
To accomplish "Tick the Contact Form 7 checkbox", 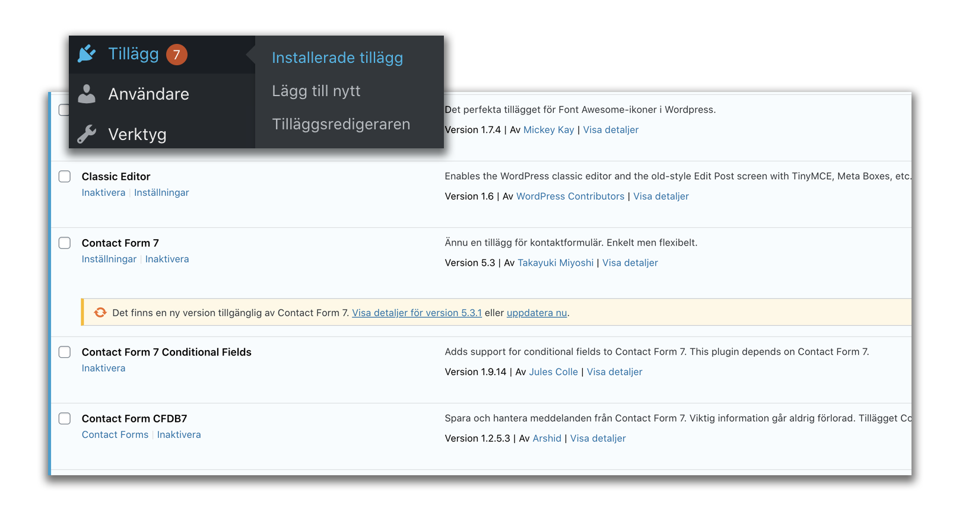I will point(65,243).
